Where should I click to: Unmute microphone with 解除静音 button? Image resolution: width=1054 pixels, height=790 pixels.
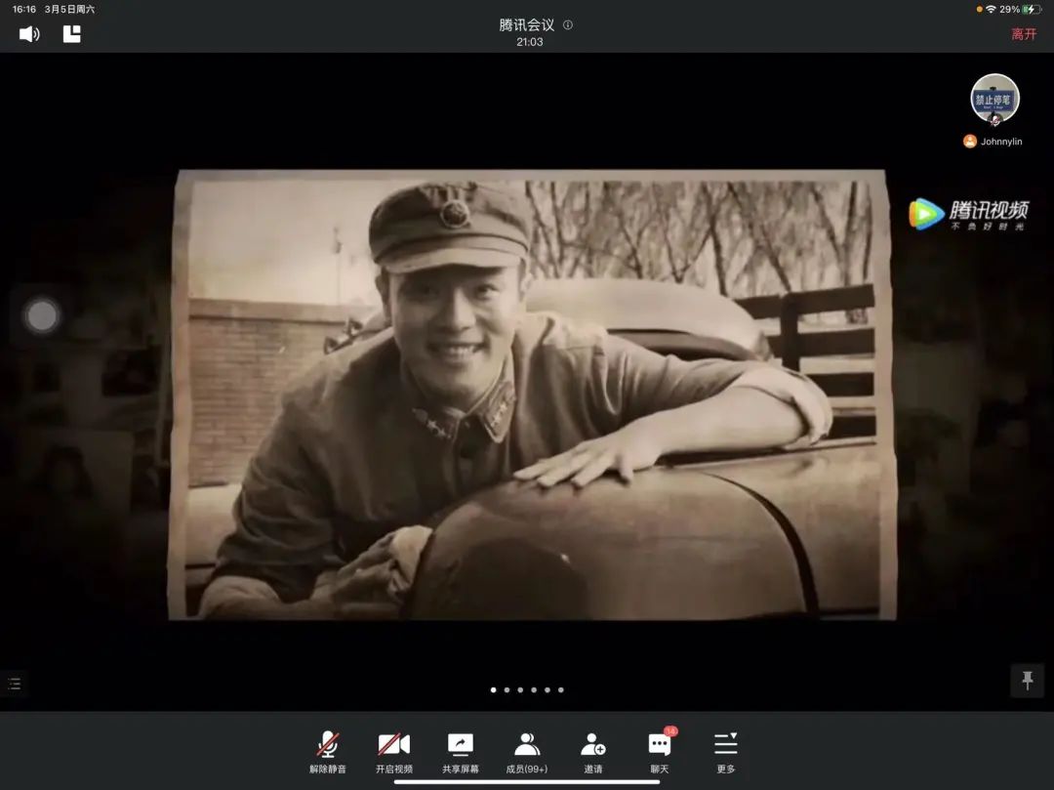tap(328, 752)
